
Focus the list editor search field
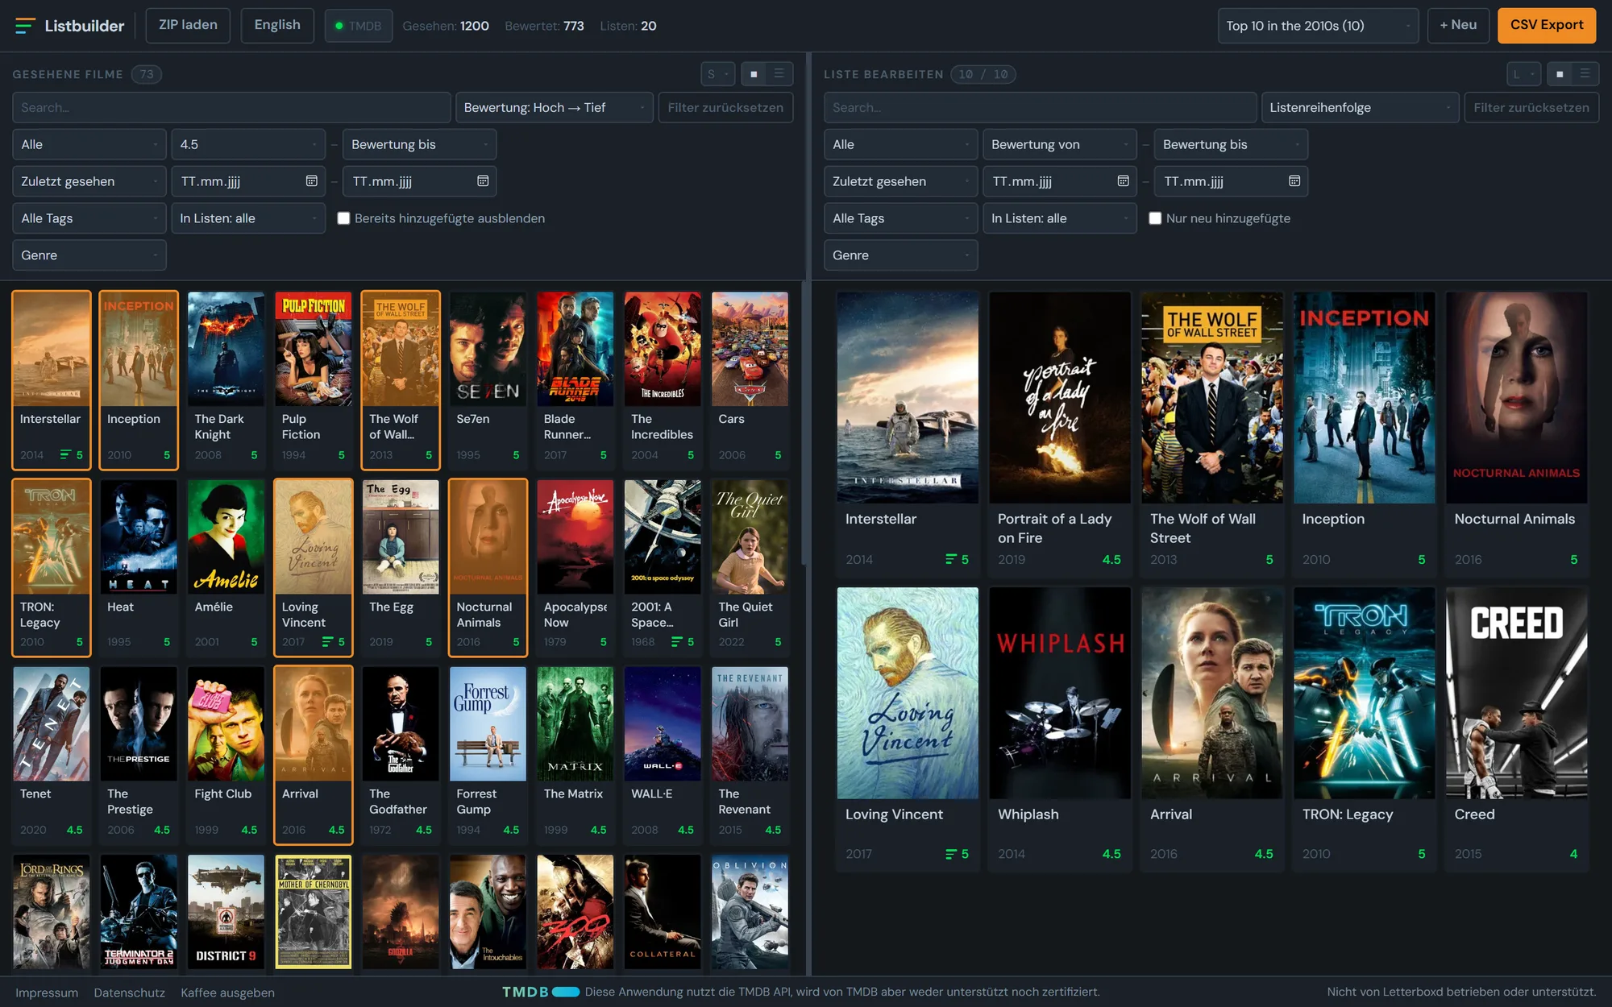1040,107
